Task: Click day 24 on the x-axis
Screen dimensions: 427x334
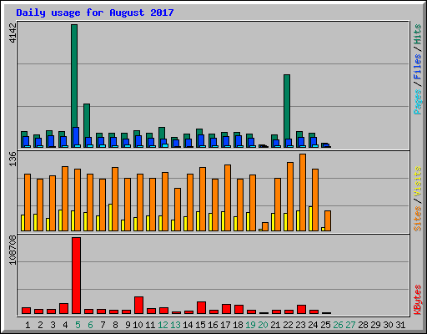Action: [313, 325]
